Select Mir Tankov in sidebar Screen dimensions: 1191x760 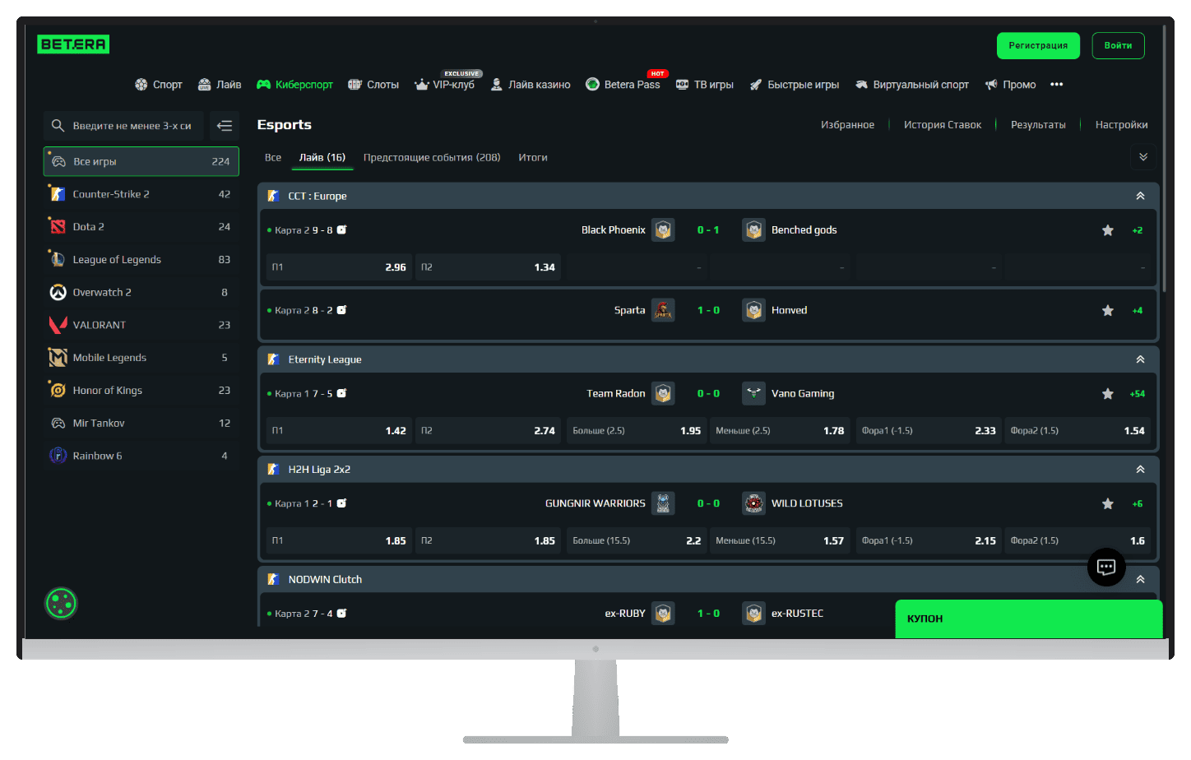click(x=141, y=424)
